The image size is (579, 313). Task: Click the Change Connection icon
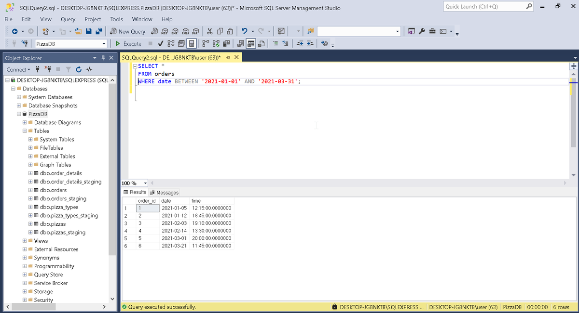pyautogui.click(x=24, y=44)
